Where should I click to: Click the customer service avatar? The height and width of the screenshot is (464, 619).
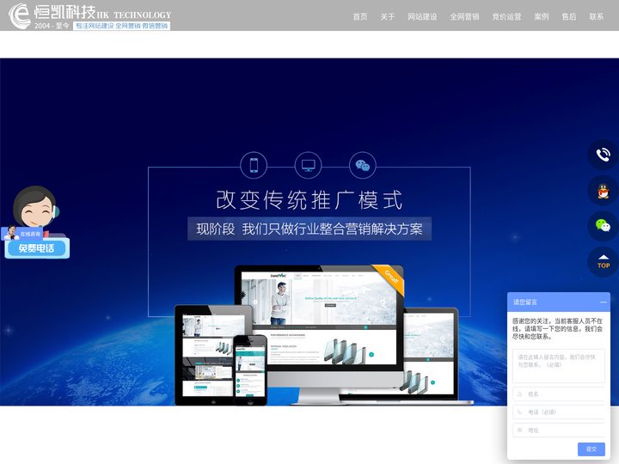click(x=35, y=207)
